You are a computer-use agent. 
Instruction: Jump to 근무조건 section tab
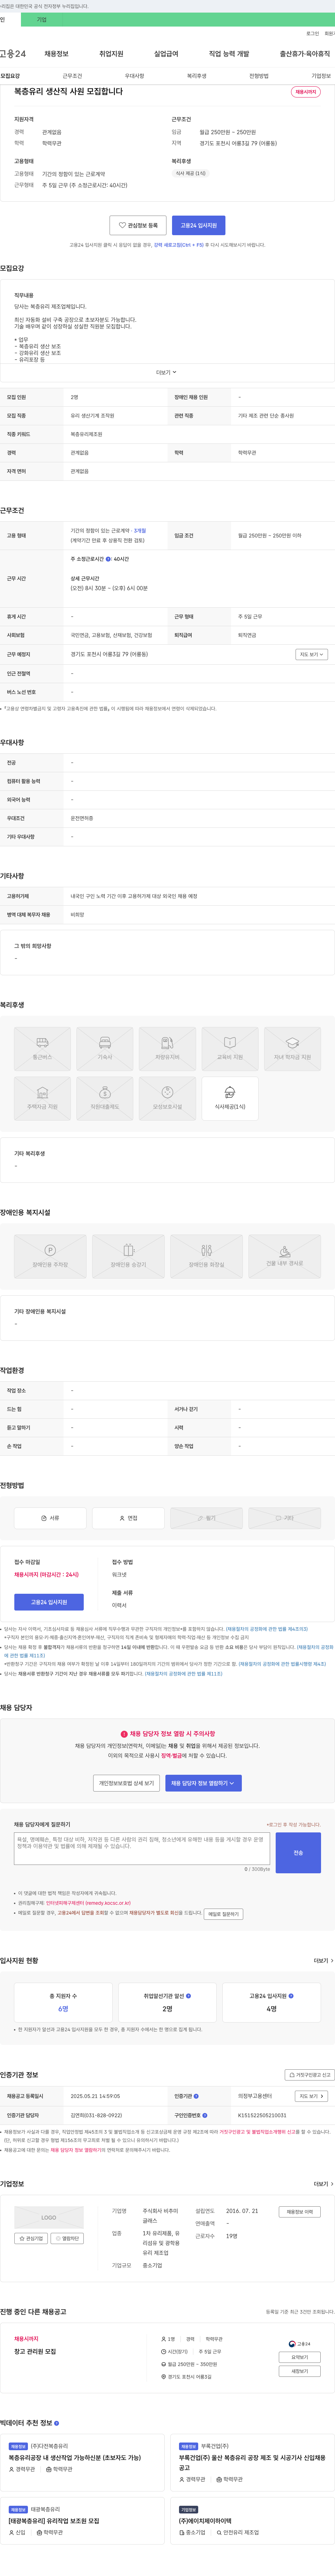(x=72, y=76)
